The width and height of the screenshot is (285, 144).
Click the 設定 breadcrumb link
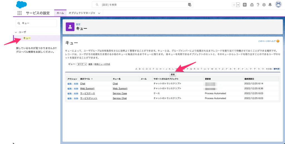coord(78,24)
